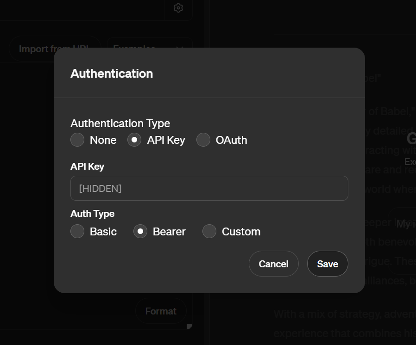The image size is (416, 345).
Task: Choose OAuth as authentication type
Action: click(203, 140)
